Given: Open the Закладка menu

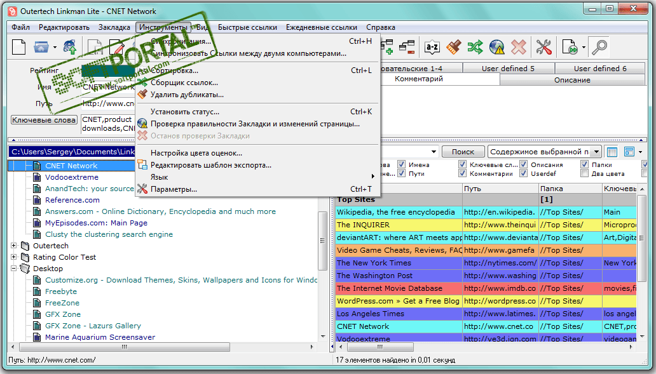Looking at the screenshot, I should [114, 27].
